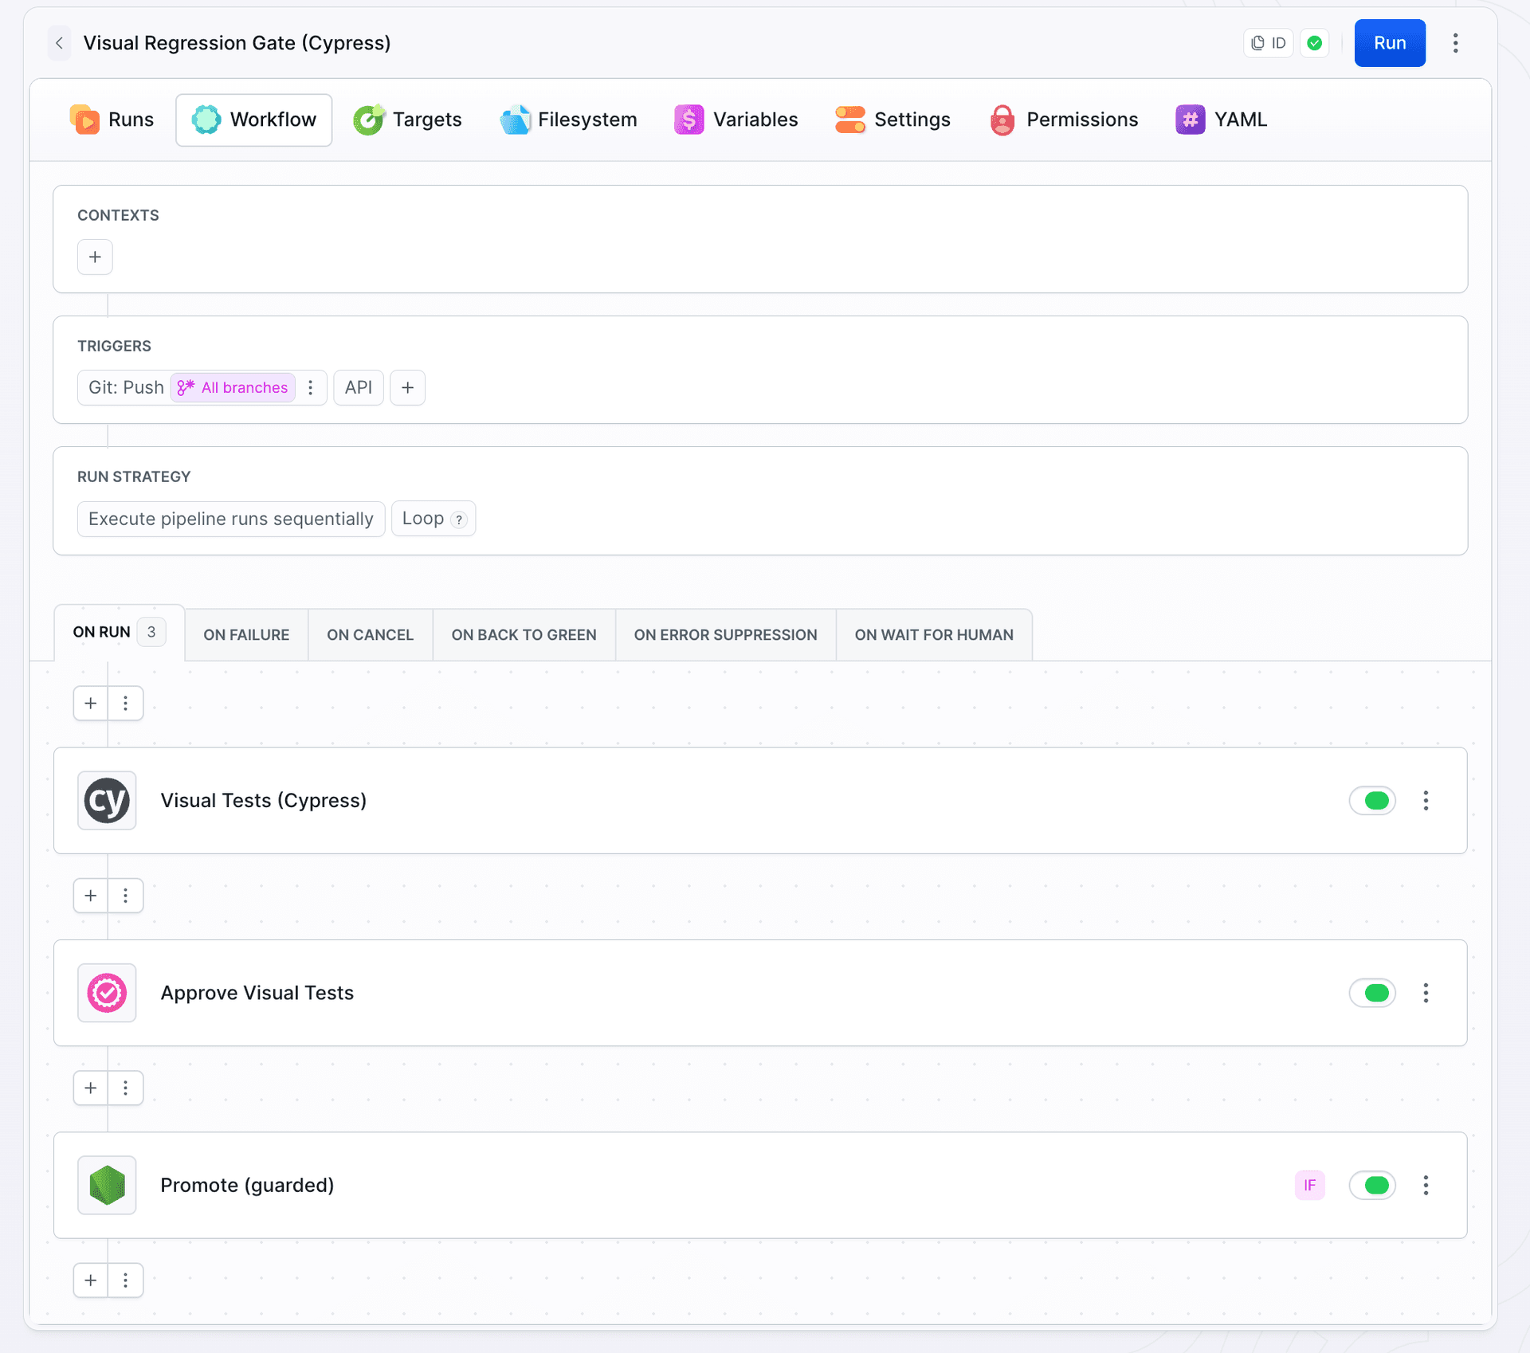
Task: Add action below Promote (guarded)
Action: (91, 1280)
